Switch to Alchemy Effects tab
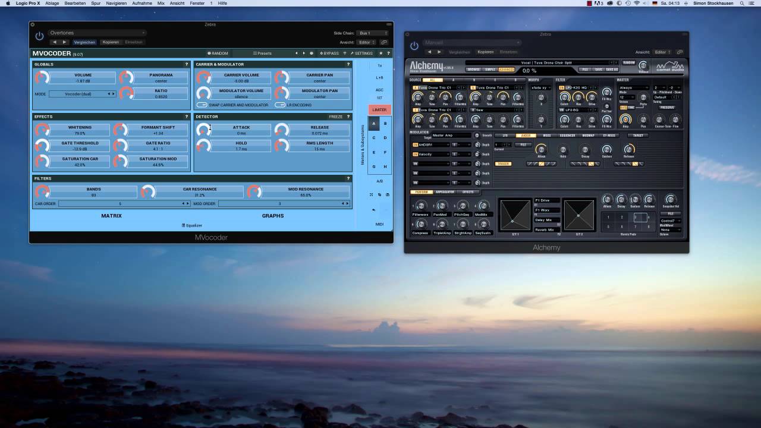Viewport: 761px width, 428px height. click(468, 192)
